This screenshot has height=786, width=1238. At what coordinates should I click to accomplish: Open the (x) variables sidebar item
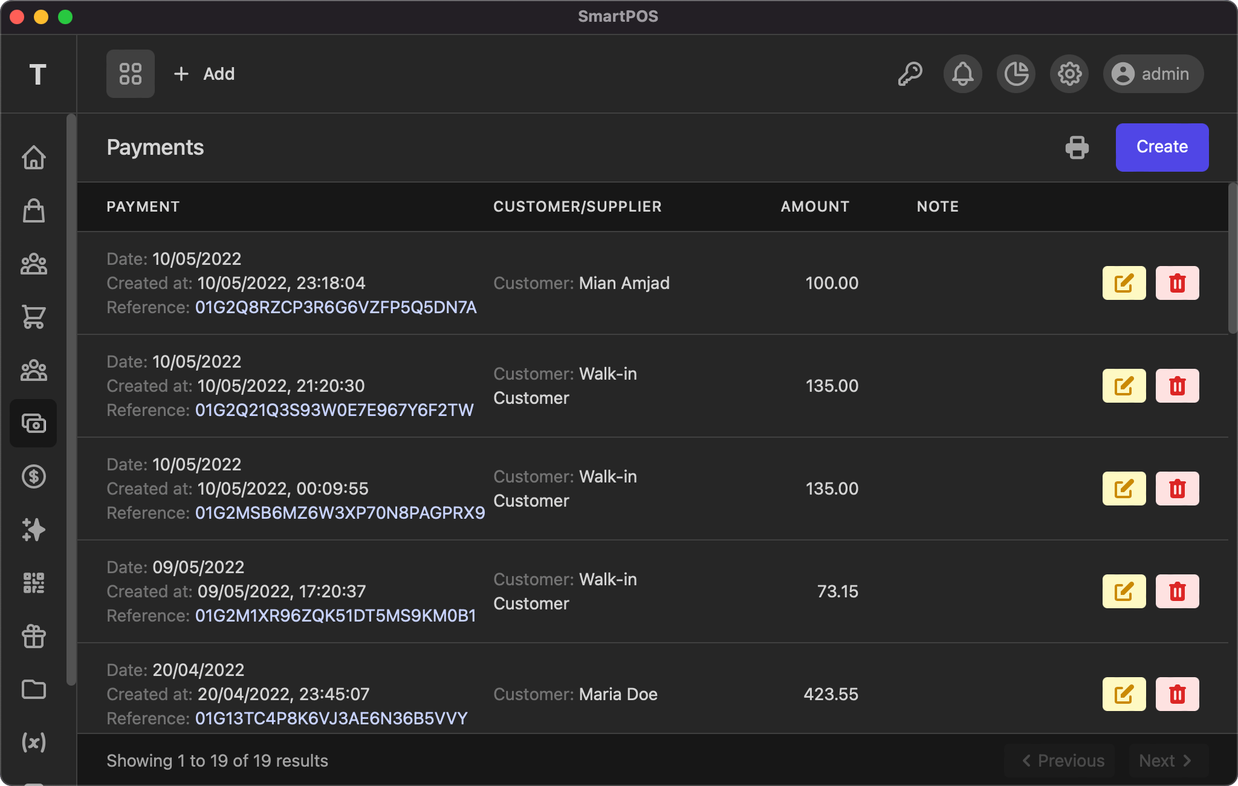(x=34, y=743)
